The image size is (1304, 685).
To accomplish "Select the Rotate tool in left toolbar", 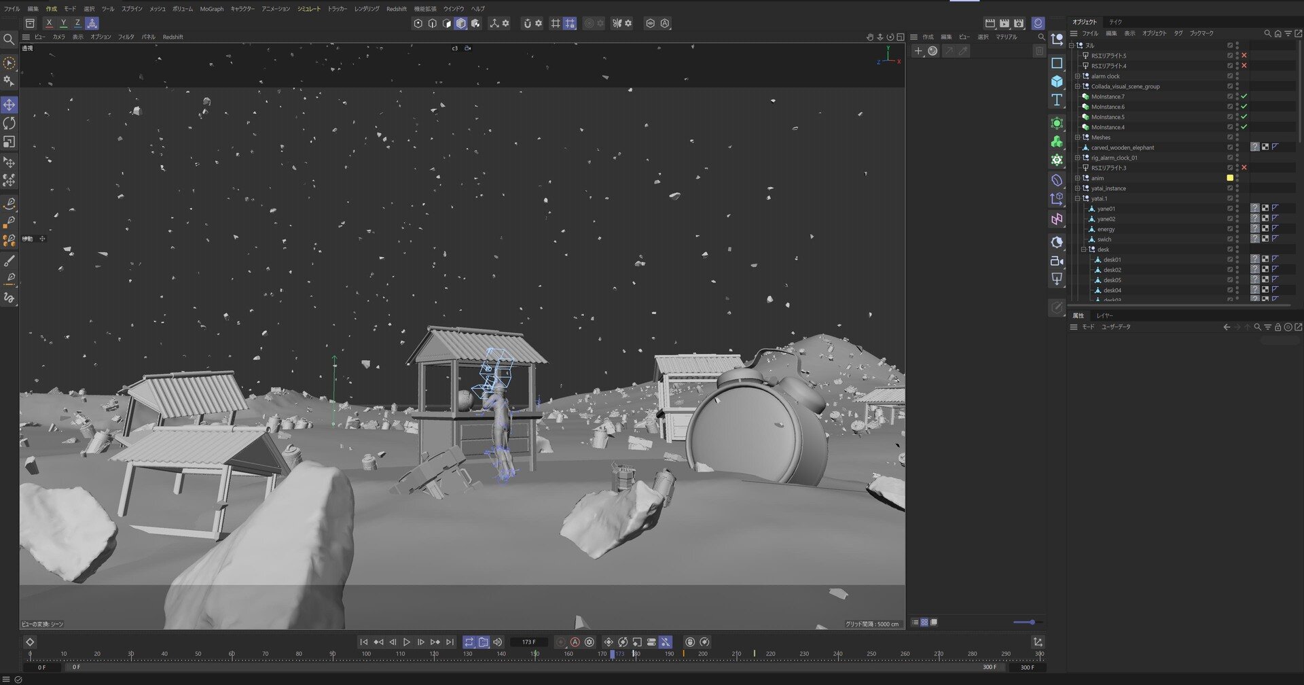I will click(x=9, y=123).
